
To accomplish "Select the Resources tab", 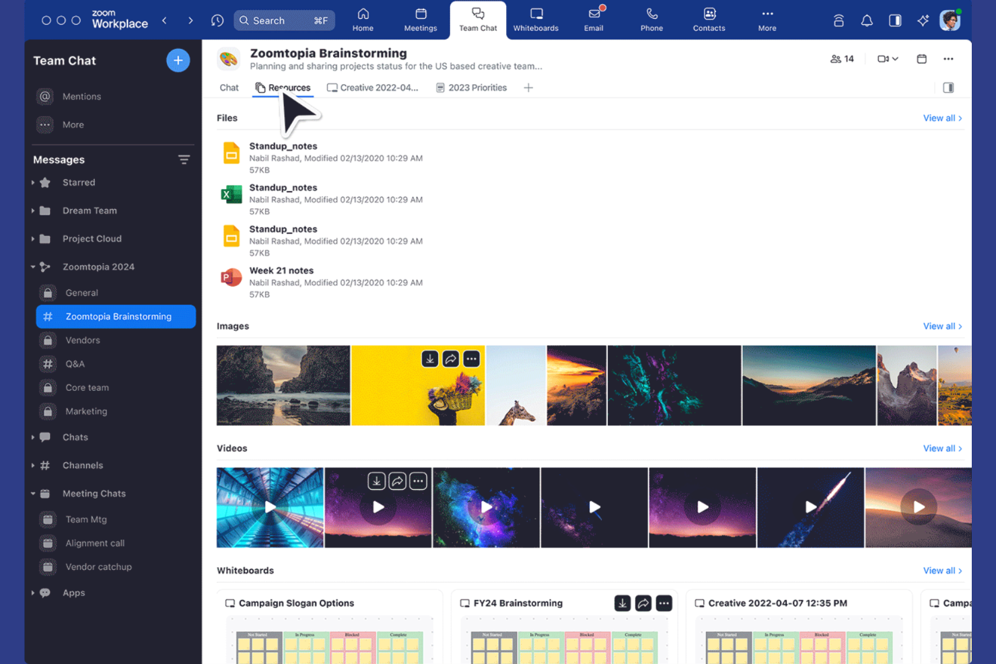I will (283, 87).
